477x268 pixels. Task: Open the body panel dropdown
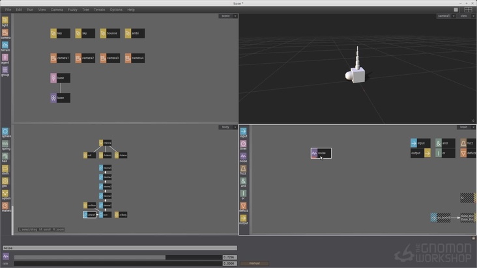point(235,127)
